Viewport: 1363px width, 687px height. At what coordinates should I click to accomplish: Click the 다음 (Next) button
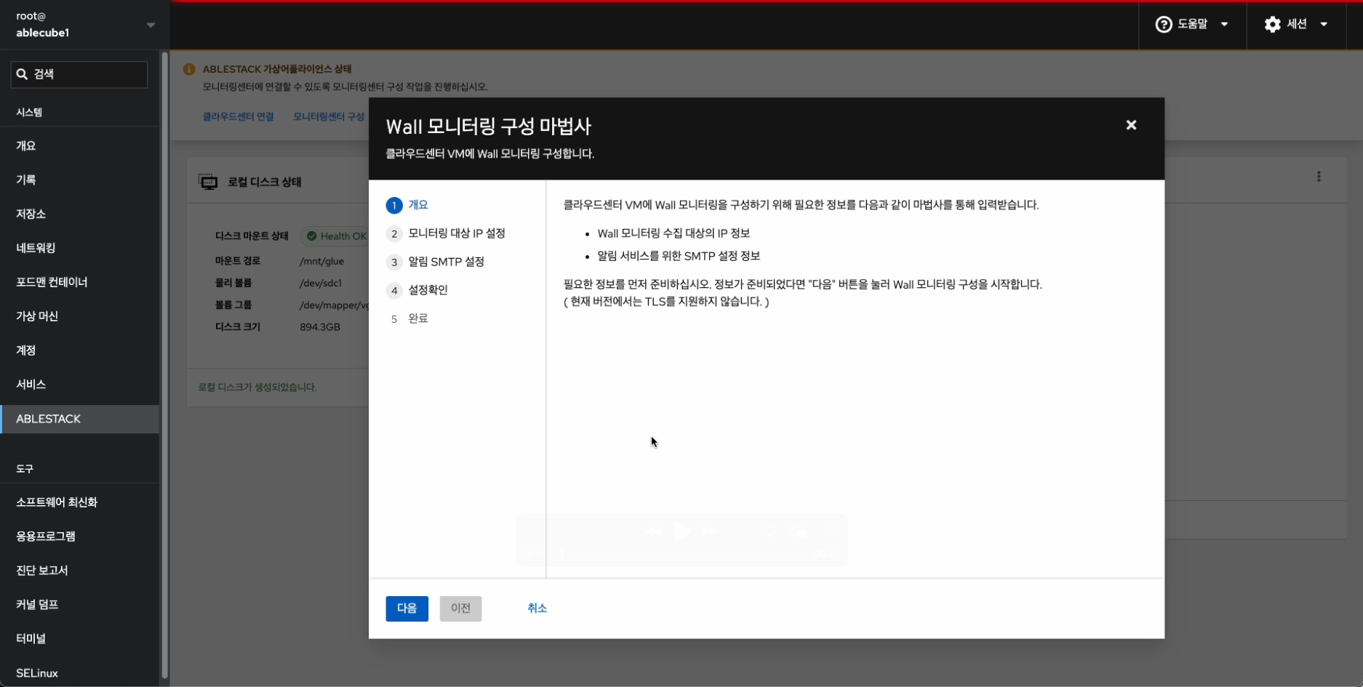(407, 608)
